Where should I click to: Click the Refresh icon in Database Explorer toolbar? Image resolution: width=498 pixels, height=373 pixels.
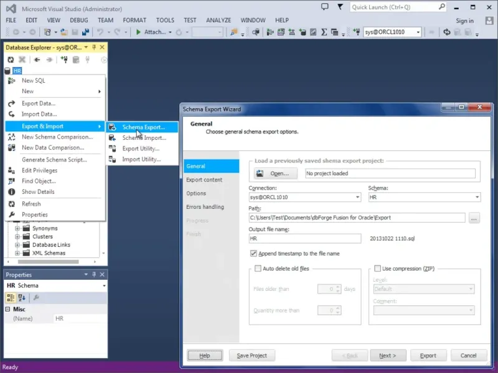pyautogui.click(x=11, y=60)
